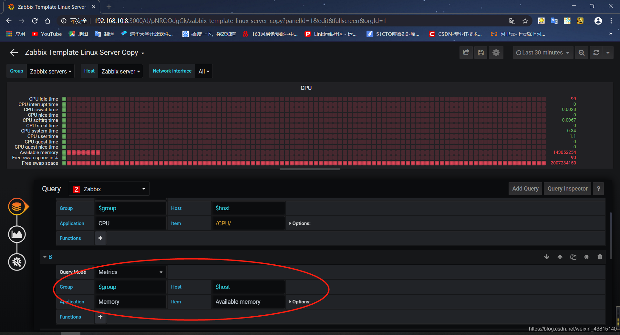Add a function to query B
The width and height of the screenshot is (620, 335).
click(x=100, y=317)
